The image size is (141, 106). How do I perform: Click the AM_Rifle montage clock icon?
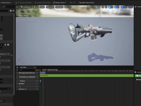17,68
